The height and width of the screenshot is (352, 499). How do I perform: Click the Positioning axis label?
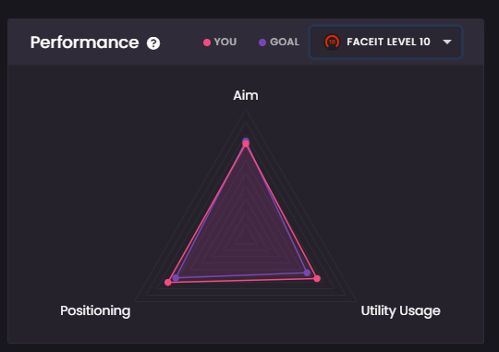[95, 310]
